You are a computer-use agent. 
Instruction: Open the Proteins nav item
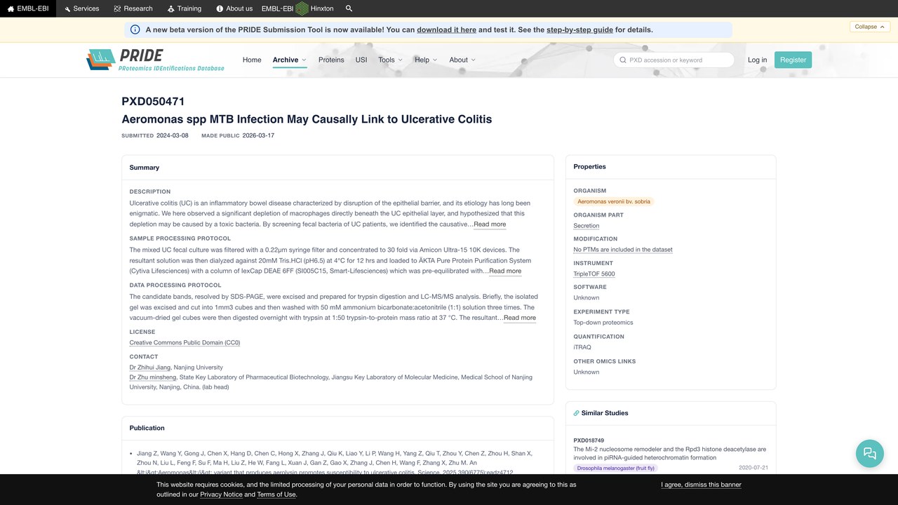point(331,60)
